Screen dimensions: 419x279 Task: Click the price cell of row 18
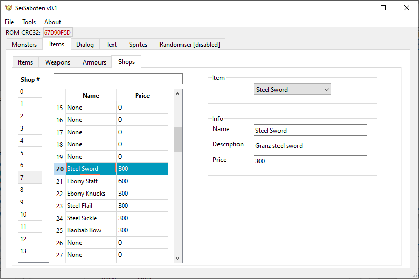(x=142, y=144)
